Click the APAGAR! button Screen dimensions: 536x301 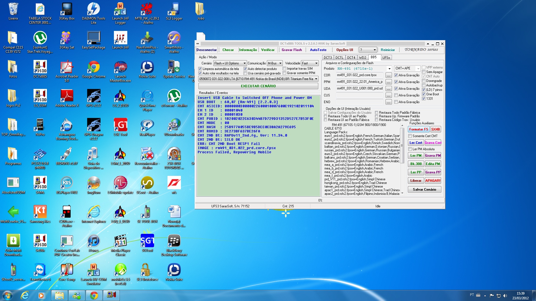[433, 181]
